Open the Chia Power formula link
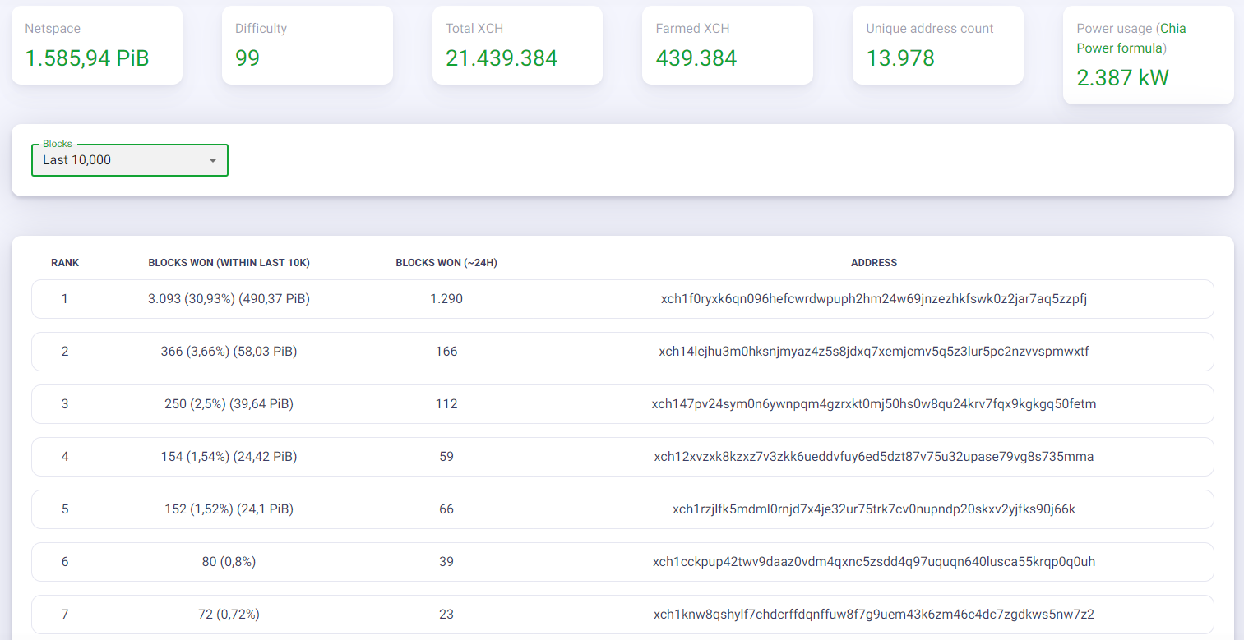Viewport: 1244px width, 640px height. (x=1131, y=39)
